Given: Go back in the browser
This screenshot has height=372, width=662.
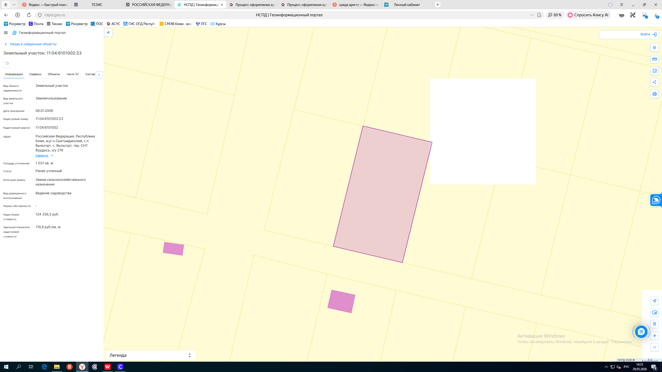Looking at the screenshot, I should 6,15.
